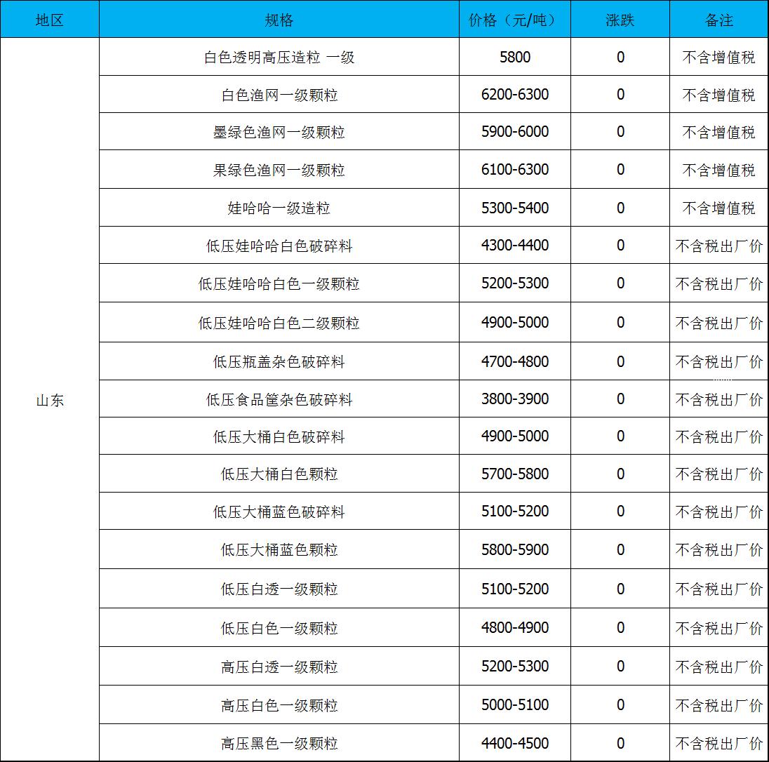The image size is (769, 762).
Task: Select the 低压瓶盖杂色破碎料 cell
Action: tap(279, 361)
